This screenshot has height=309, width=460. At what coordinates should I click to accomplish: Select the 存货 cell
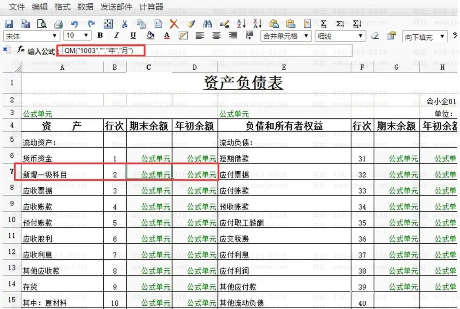62,284
